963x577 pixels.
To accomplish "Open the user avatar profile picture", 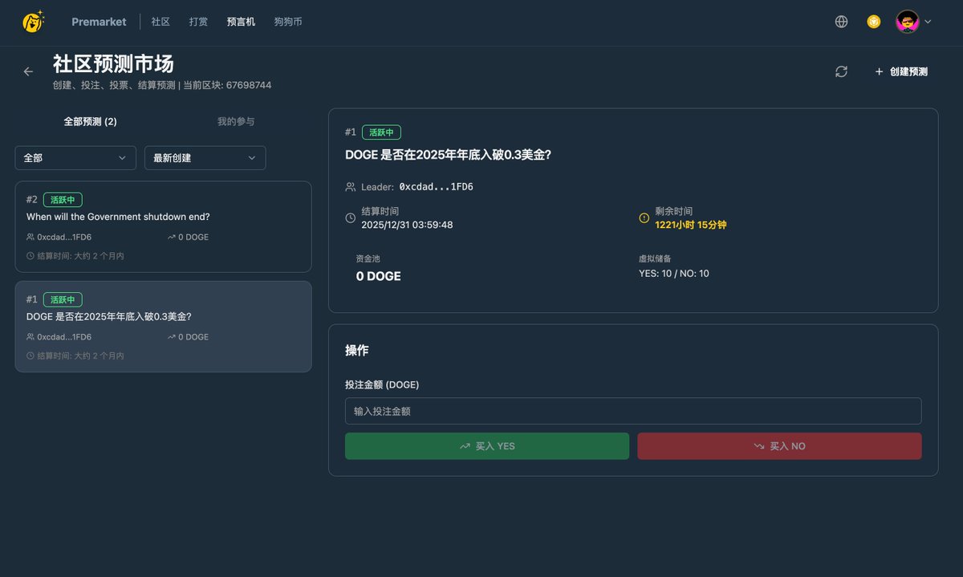I will 908,22.
